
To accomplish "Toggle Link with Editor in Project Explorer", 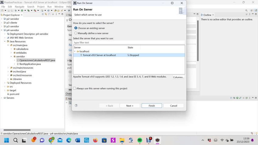I will [46, 14].
